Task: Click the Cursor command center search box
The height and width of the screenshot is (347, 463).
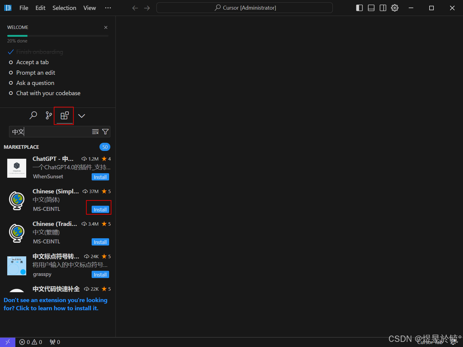Action: [x=244, y=8]
